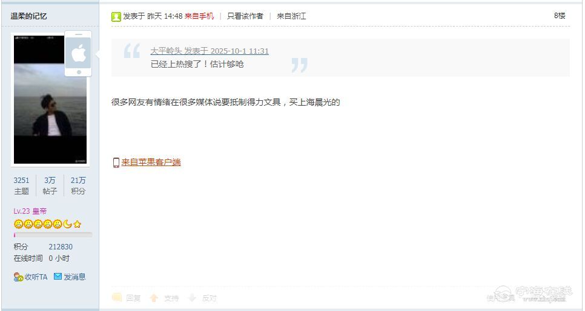The width and height of the screenshot is (585, 311).
Task: View the user's 3251 主题 count
Action: pyautogui.click(x=21, y=185)
